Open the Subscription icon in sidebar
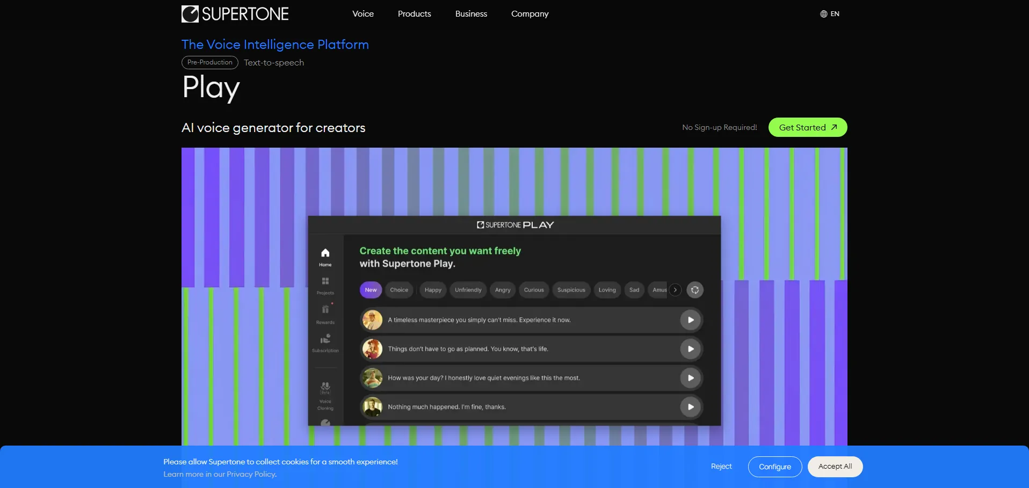Viewport: 1029px width, 488px height. pyautogui.click(x=325, y=339)
